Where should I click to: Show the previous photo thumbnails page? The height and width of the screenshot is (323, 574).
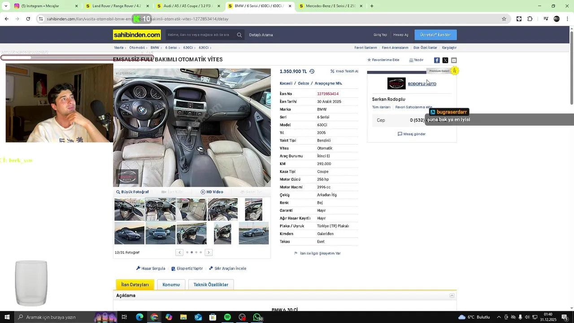pyautogui.click(x=179, y=252)
